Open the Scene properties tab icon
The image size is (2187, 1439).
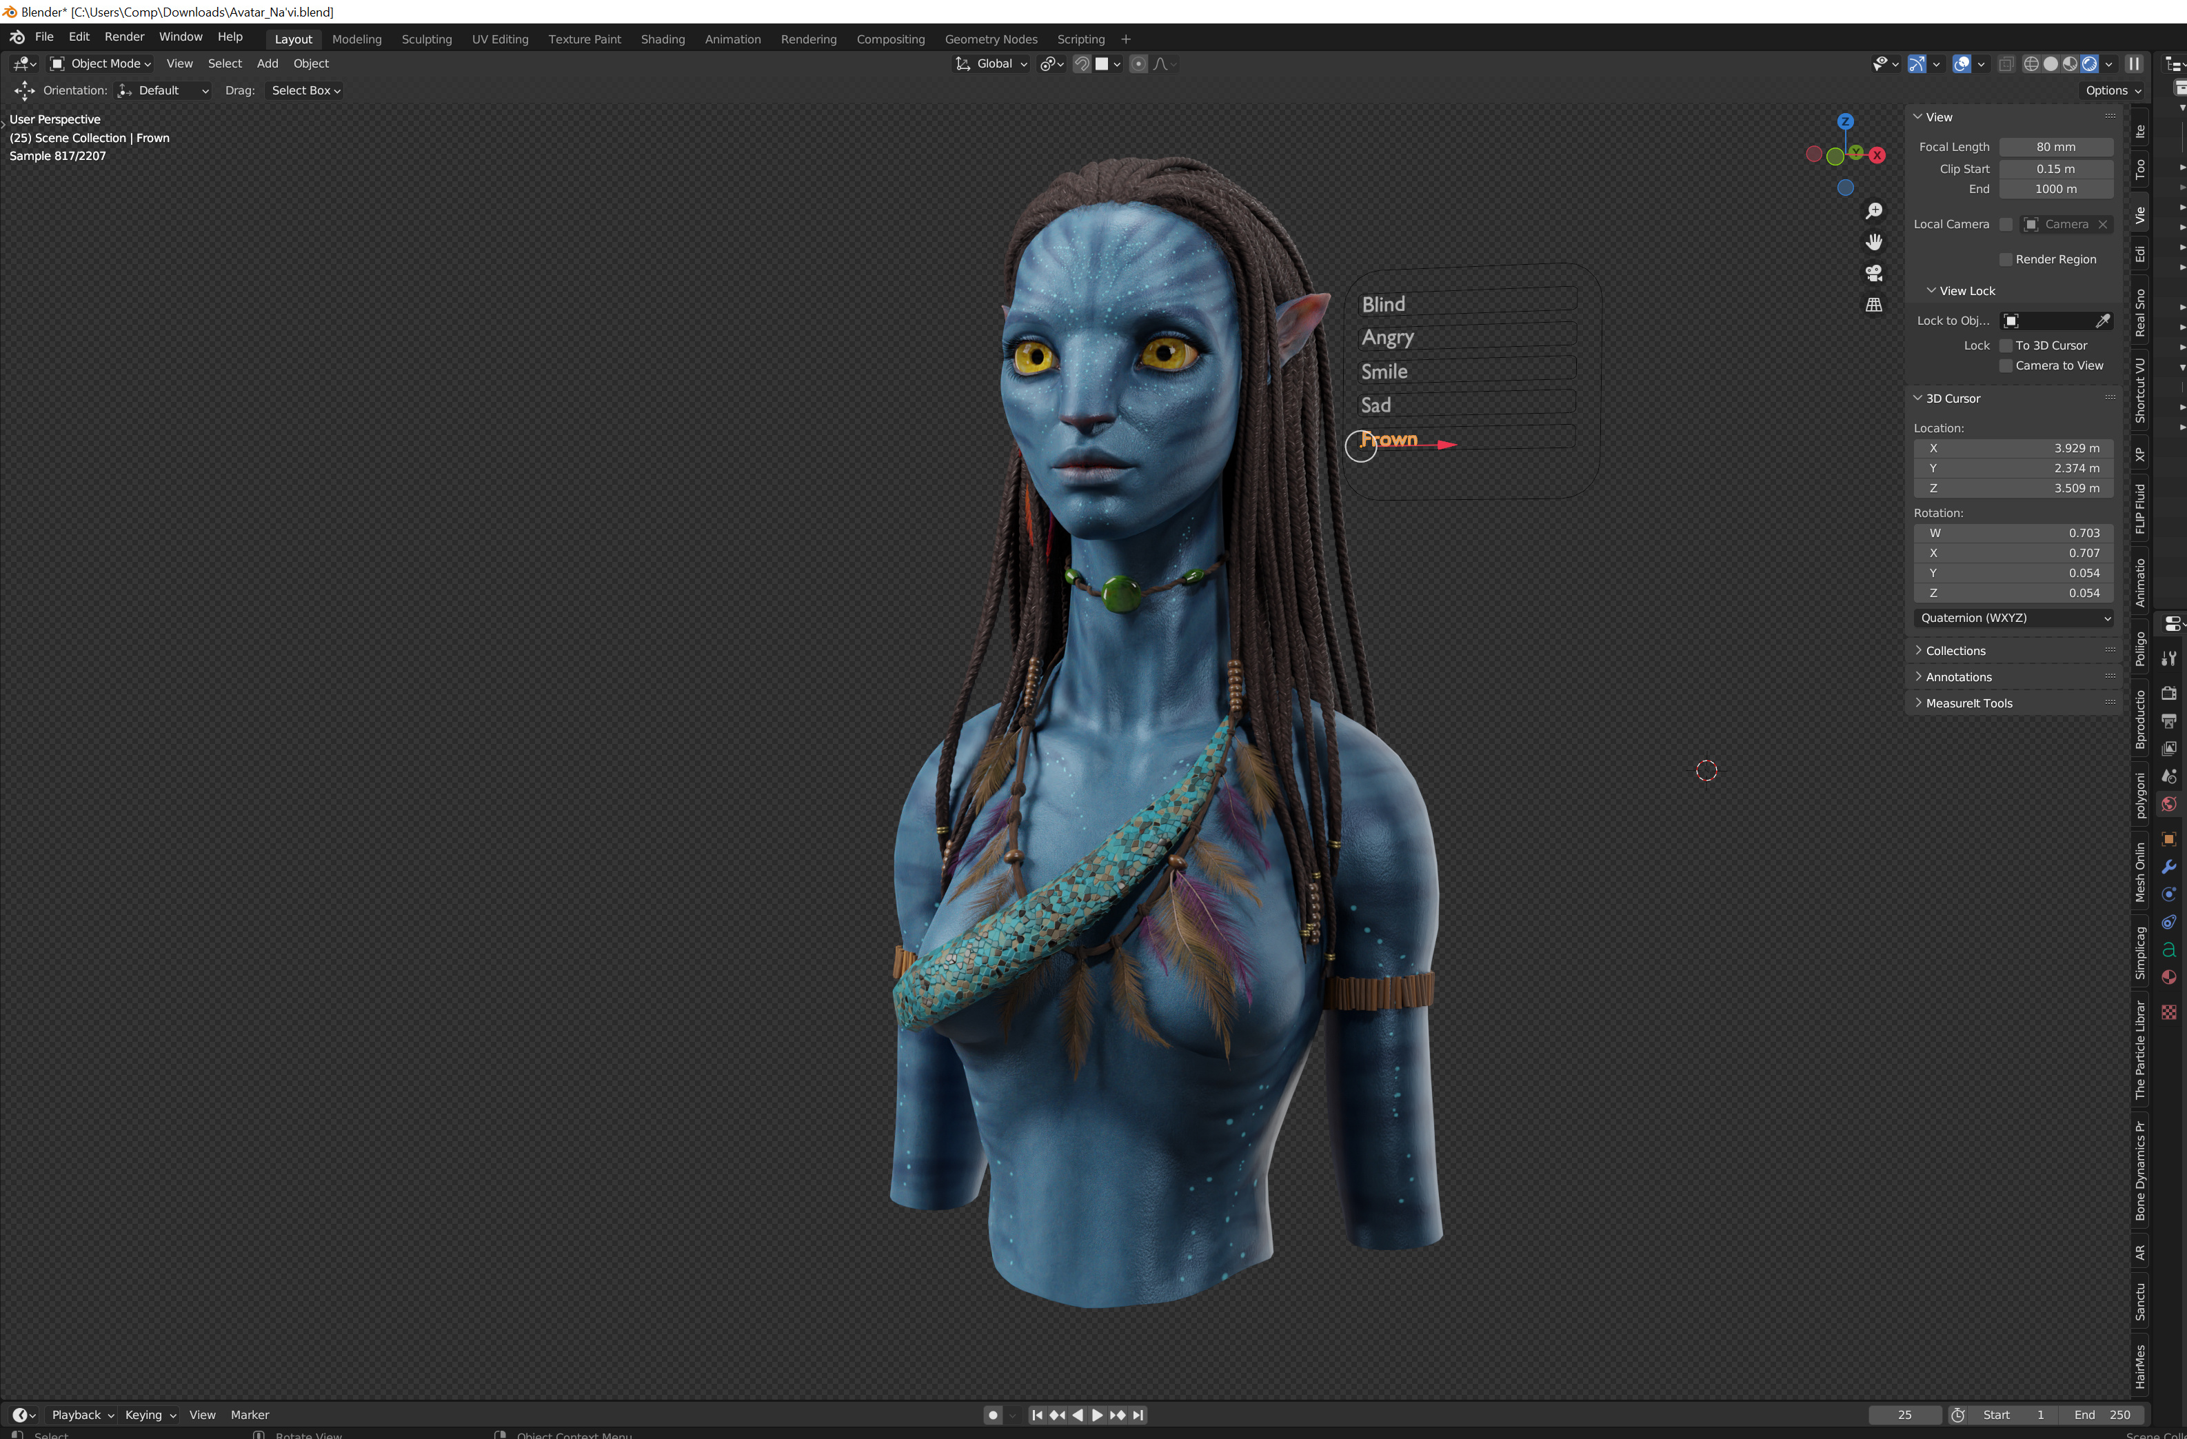coord(2168,776)
